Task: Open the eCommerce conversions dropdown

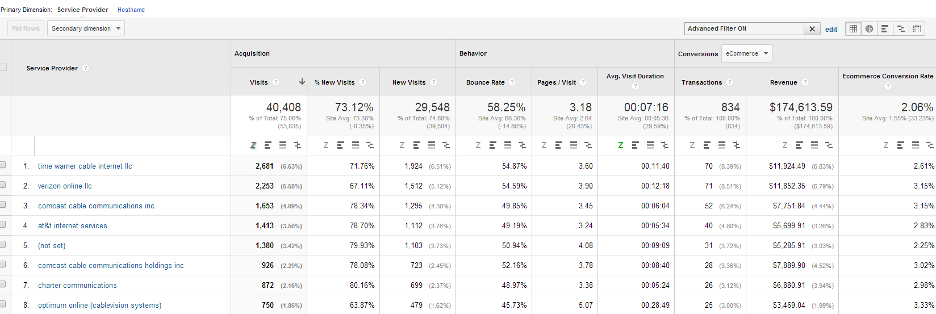Action: 747,53
